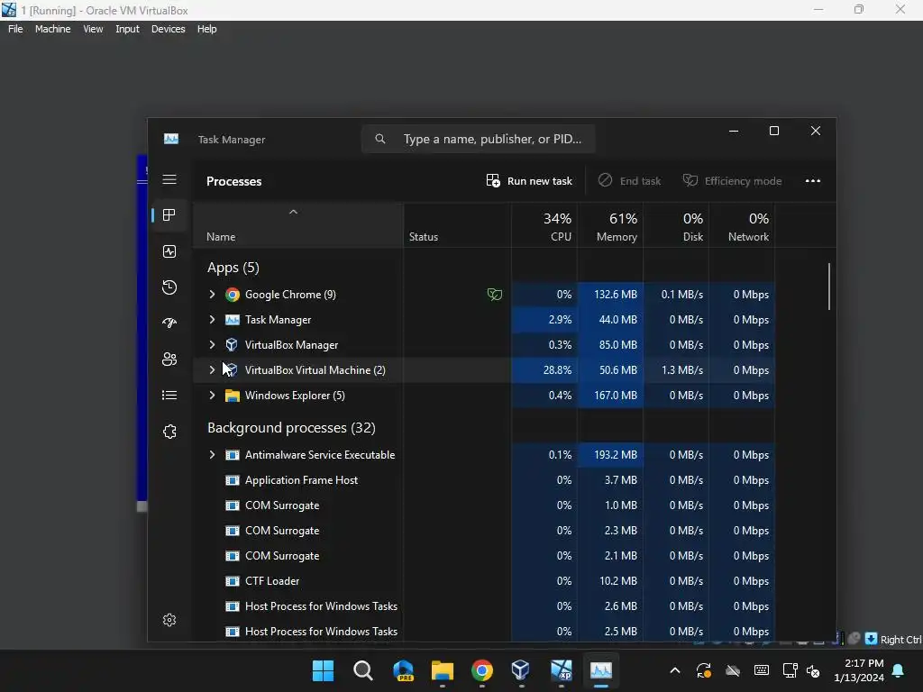Expand the Windows Explorer process group

coord(213,396)
